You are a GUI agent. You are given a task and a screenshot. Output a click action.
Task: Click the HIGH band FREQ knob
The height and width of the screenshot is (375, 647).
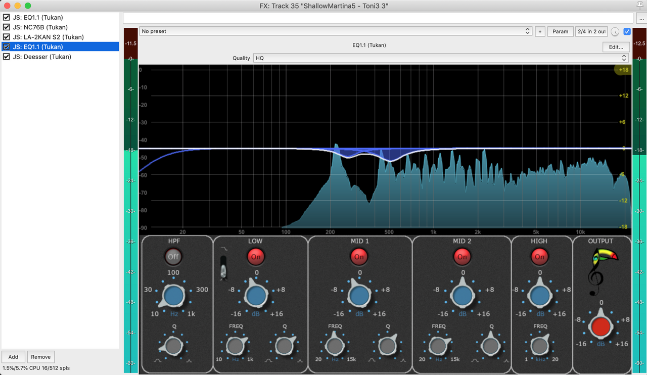[539, 346]
